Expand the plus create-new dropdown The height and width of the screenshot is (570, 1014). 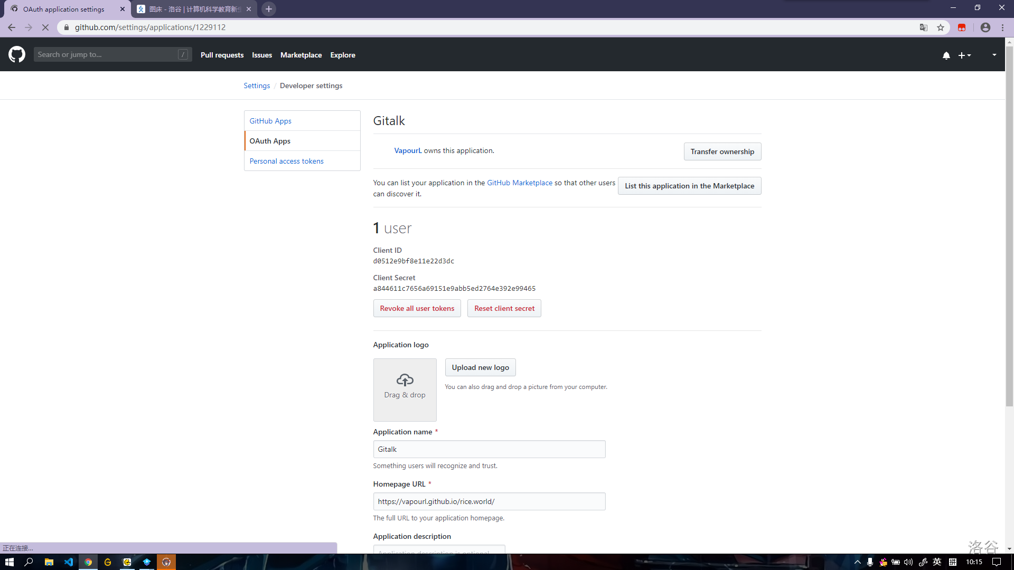[x=965, y=55]
